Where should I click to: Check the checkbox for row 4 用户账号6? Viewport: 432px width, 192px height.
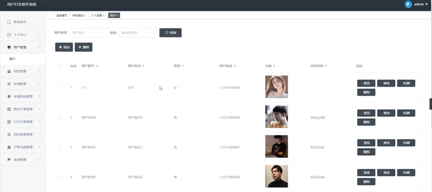click(x=60, y=177)
